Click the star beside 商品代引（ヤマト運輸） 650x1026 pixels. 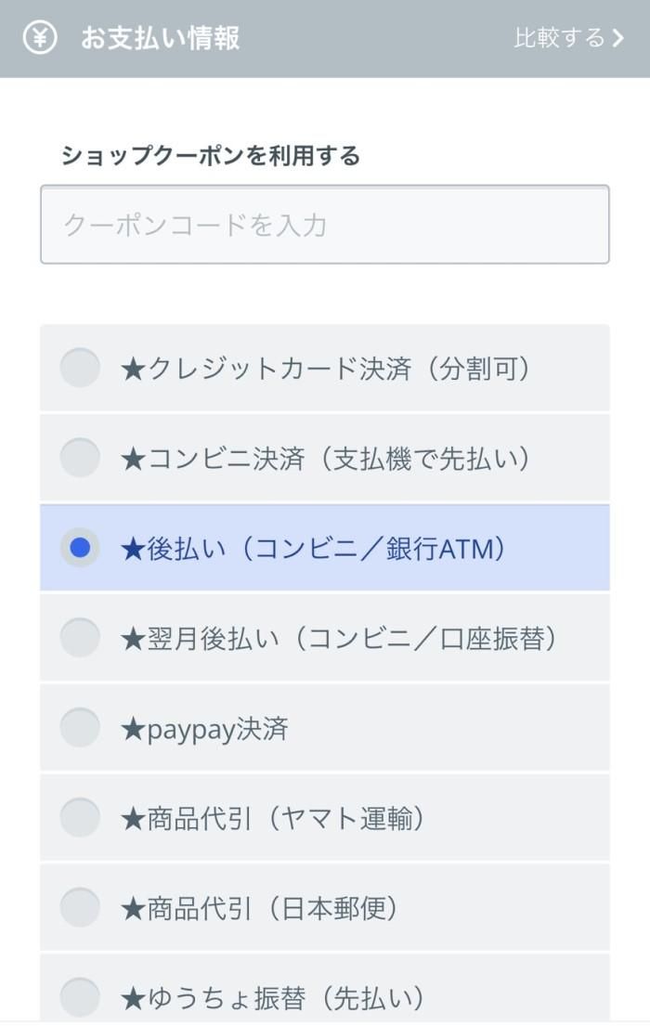coord(133,820)
